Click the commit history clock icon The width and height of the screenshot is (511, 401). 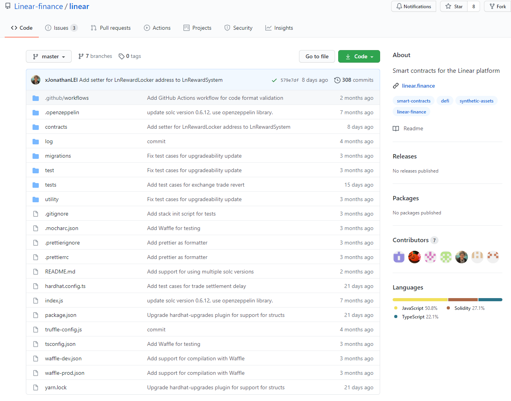(x=337, y=80)
